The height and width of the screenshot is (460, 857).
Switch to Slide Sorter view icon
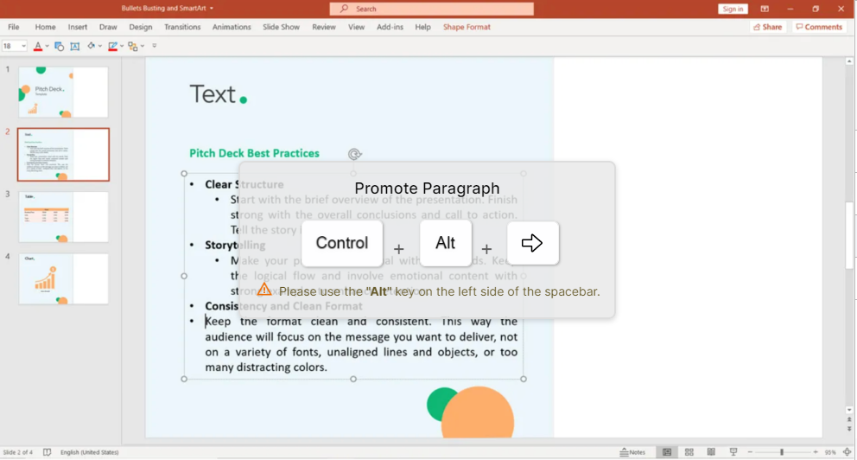point(689,452)
